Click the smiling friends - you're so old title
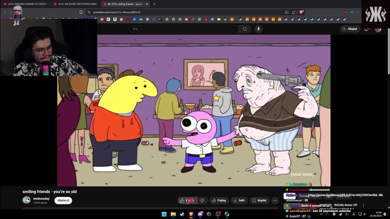 50,192
